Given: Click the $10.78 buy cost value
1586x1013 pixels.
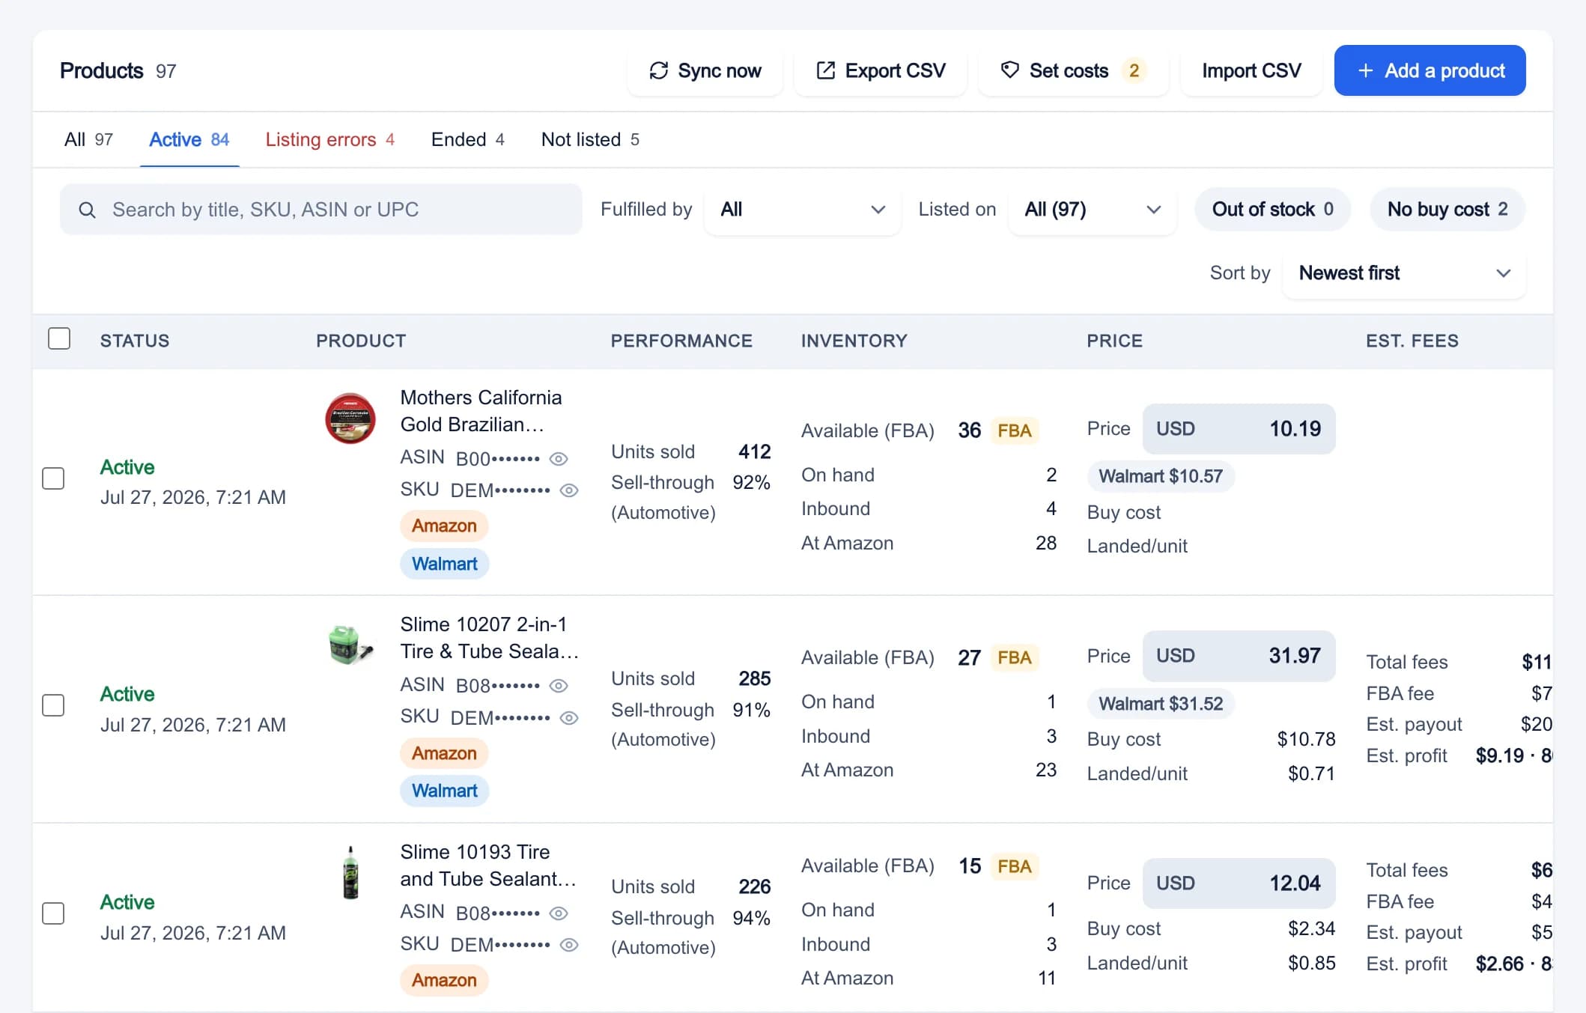Looking at the screenshot, I should (1306, 739).
